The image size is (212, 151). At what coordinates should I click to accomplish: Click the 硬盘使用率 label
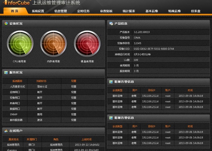click(x=87, y=61)
